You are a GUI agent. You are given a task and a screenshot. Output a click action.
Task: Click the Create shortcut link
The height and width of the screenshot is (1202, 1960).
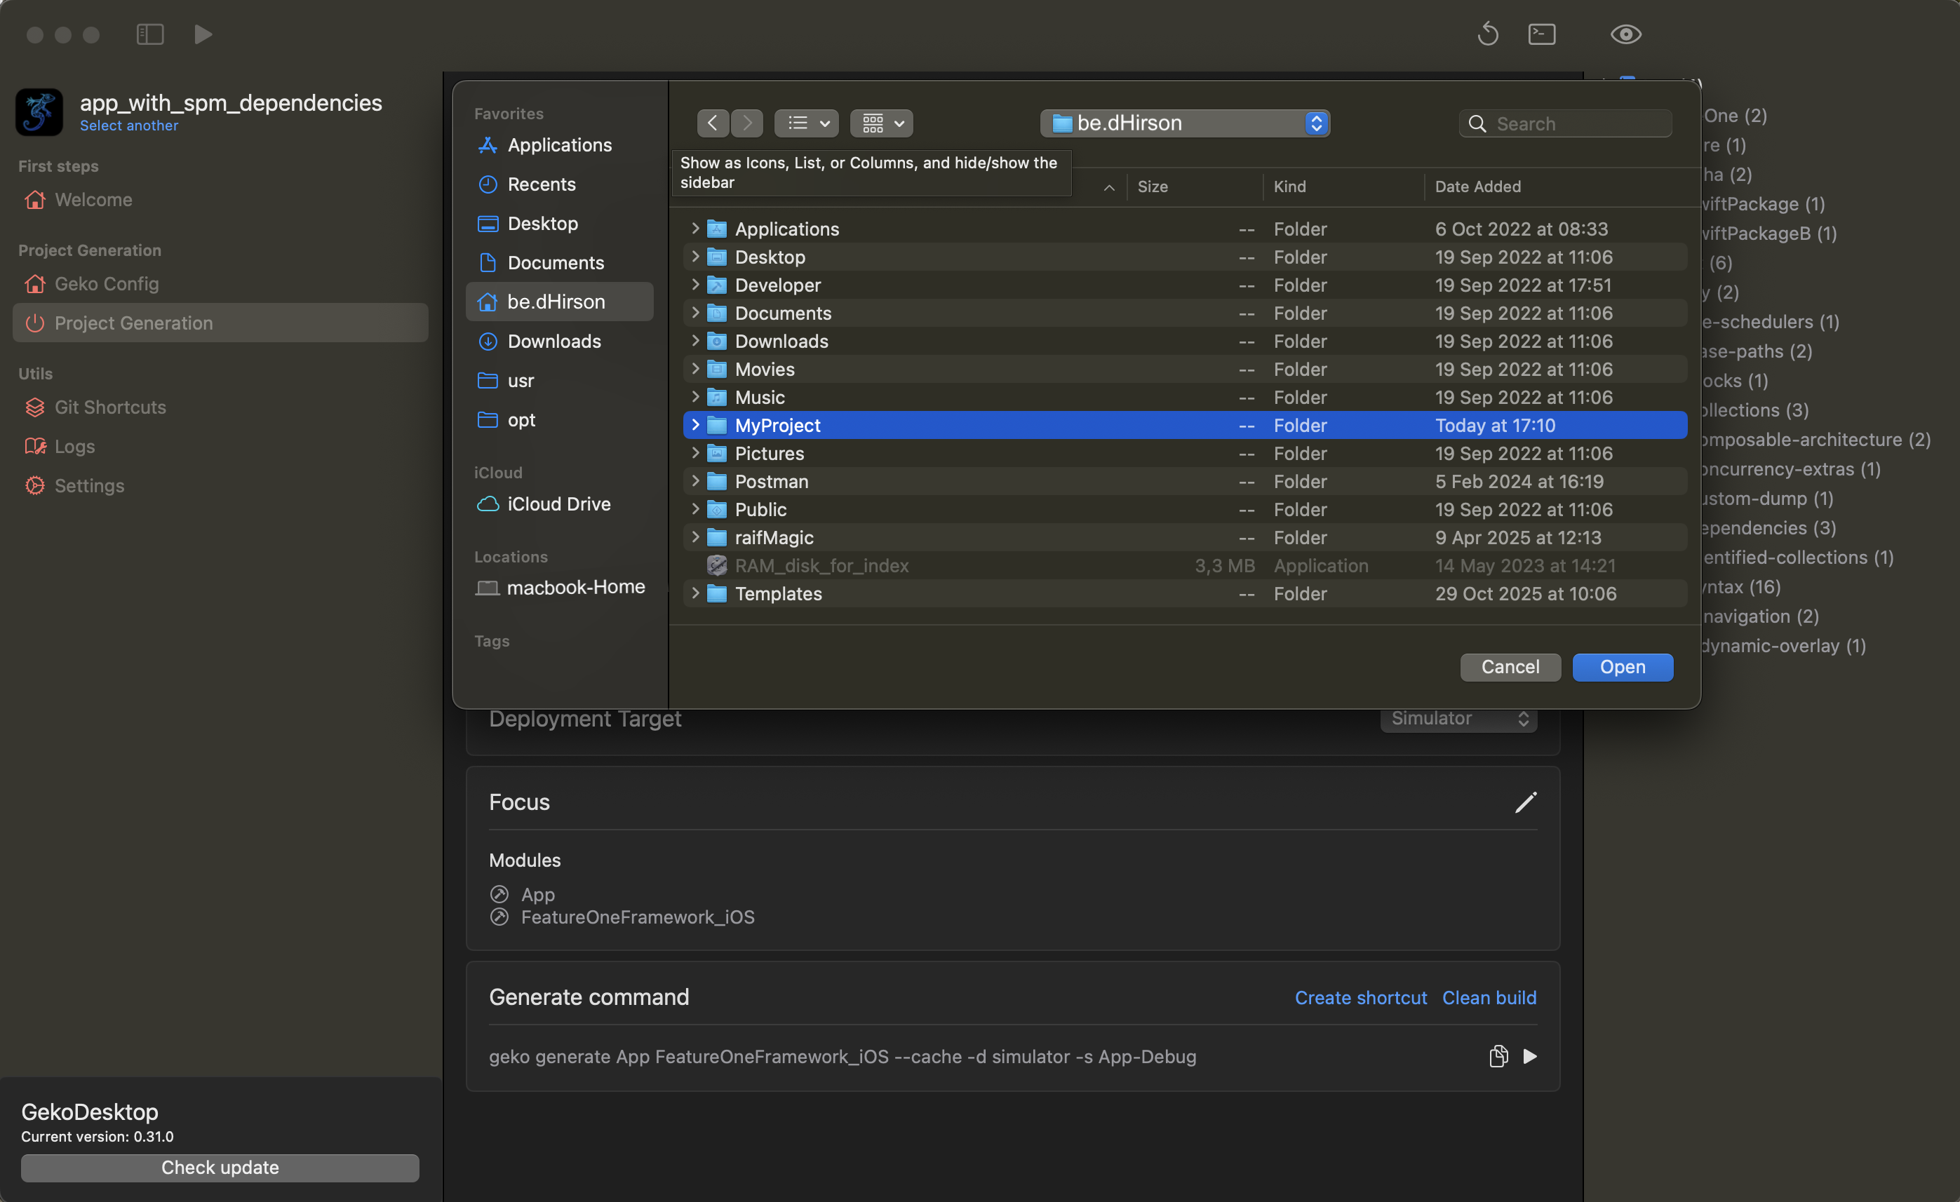(1360, 998)
